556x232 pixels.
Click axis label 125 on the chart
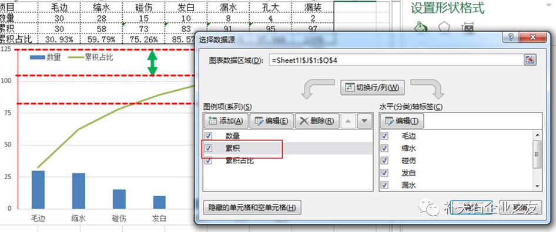(6, 49)
